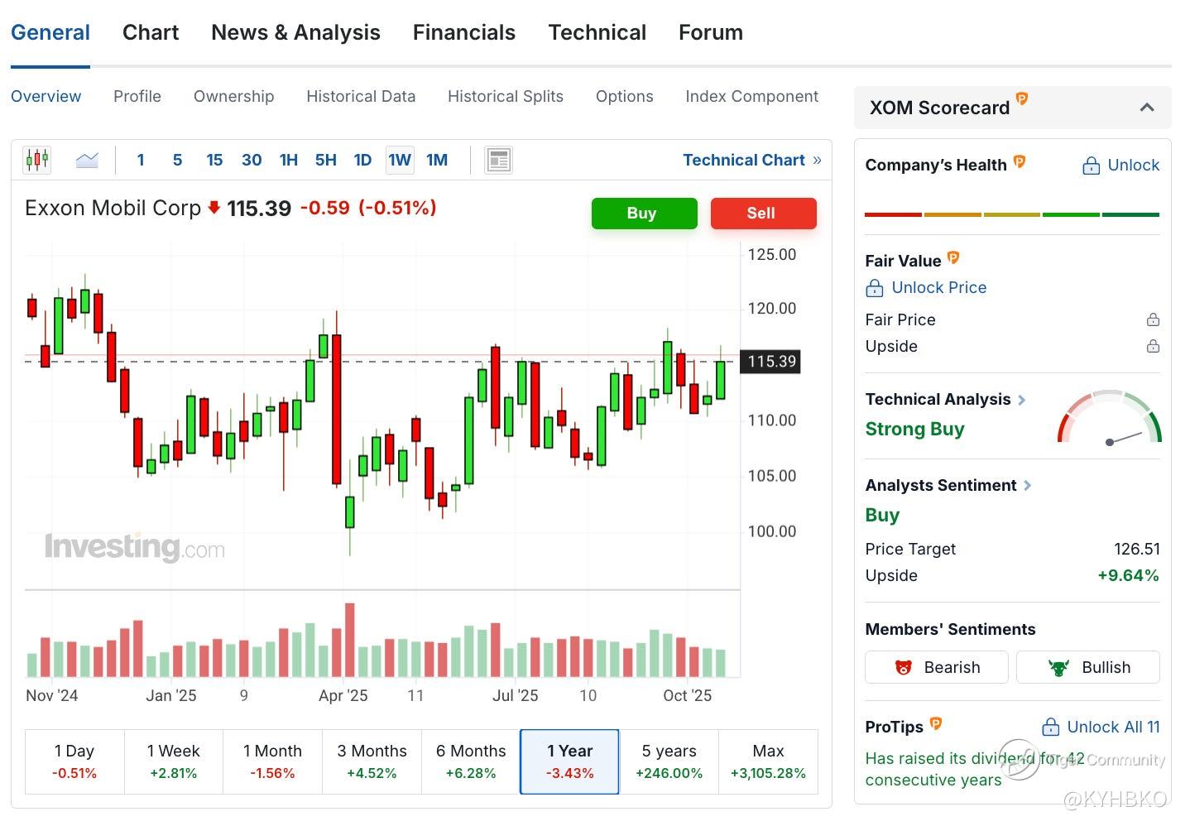Open the Technical tab
This screenshot has width=1190, height=826.
tap(597, 32)
